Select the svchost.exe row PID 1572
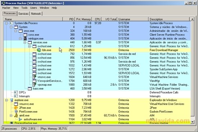This screenshot has height=132, width=198. tap(97, 73)
